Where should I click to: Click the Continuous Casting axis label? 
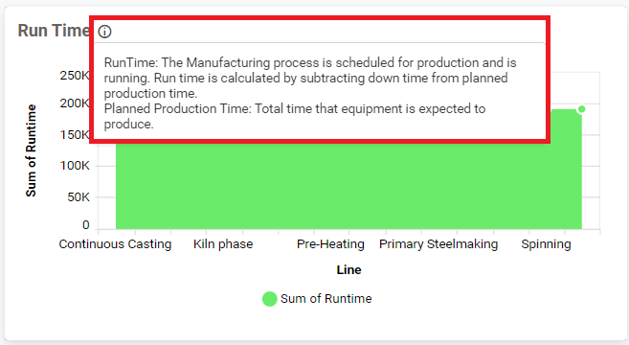pos(115,244)
